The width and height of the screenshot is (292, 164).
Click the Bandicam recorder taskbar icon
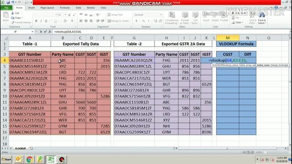point(62,159)
